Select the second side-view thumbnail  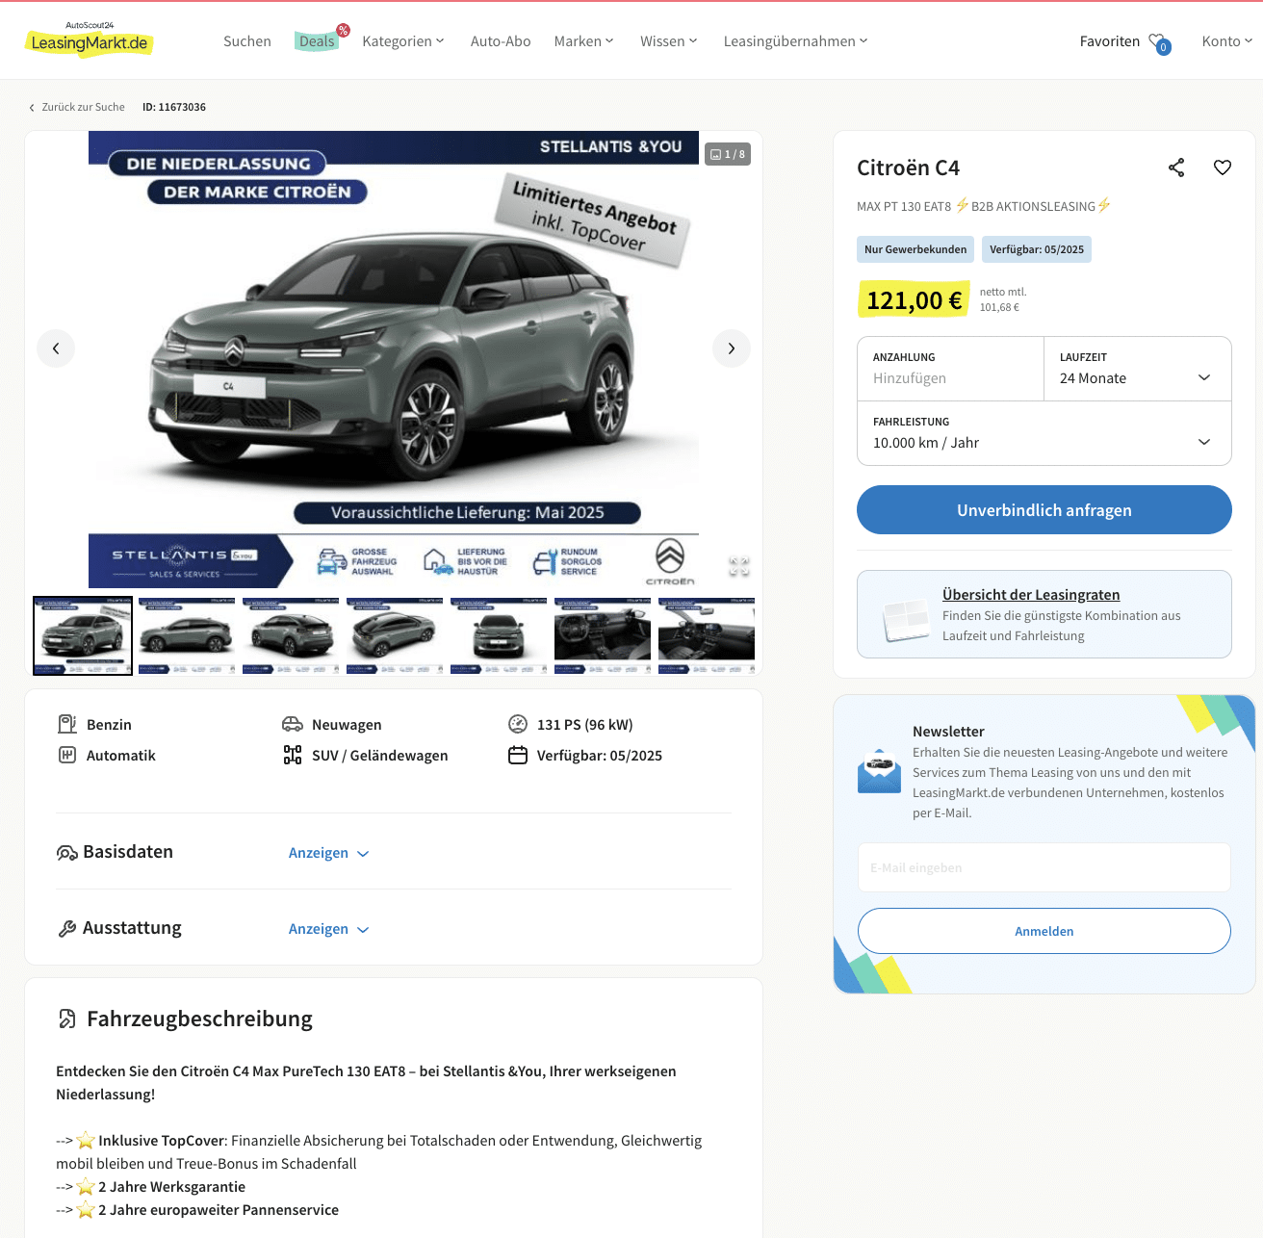pos(187,635)
